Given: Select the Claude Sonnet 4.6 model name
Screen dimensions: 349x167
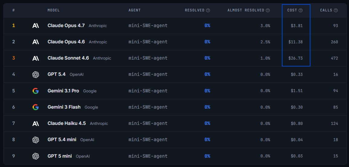Looking at the screenshot, I should coord(68,58).
